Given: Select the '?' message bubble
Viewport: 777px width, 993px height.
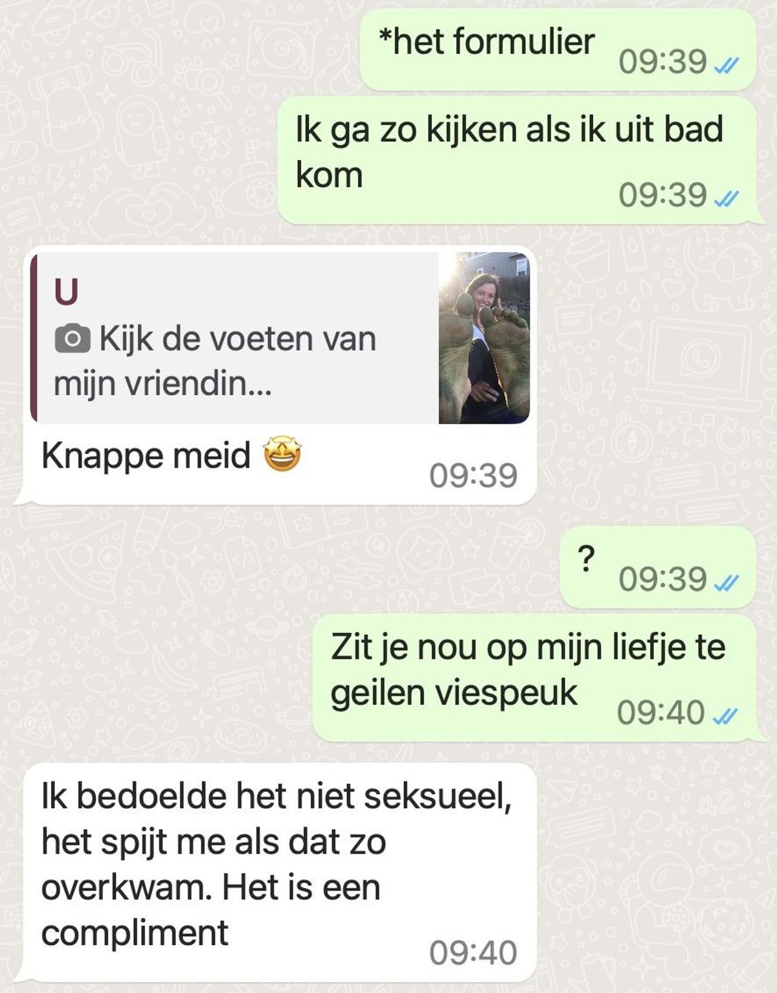Looking at the screenshot, I should [x=658, y=567].
